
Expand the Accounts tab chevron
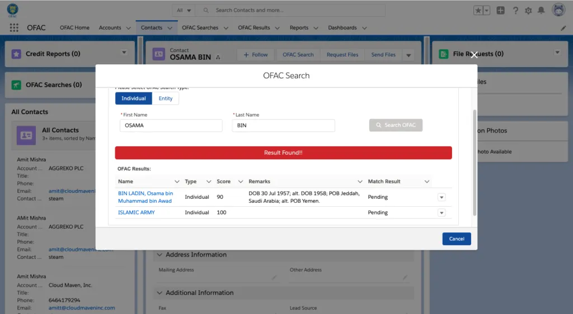coord(128,28)
